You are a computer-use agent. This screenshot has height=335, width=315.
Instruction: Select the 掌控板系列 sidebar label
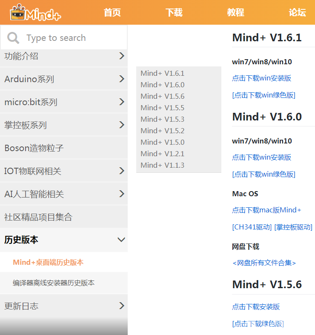(26, 125)
